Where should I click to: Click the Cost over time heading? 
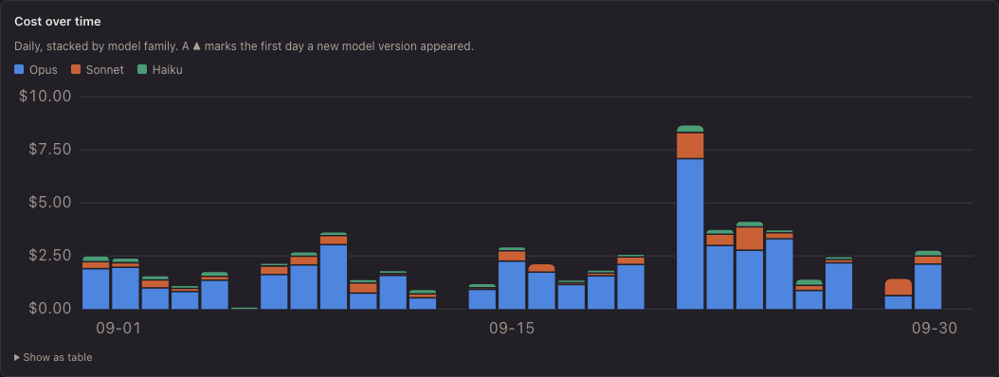tap(57, 22)
